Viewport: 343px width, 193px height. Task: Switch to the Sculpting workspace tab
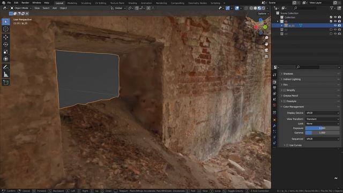tap(86, 3)
